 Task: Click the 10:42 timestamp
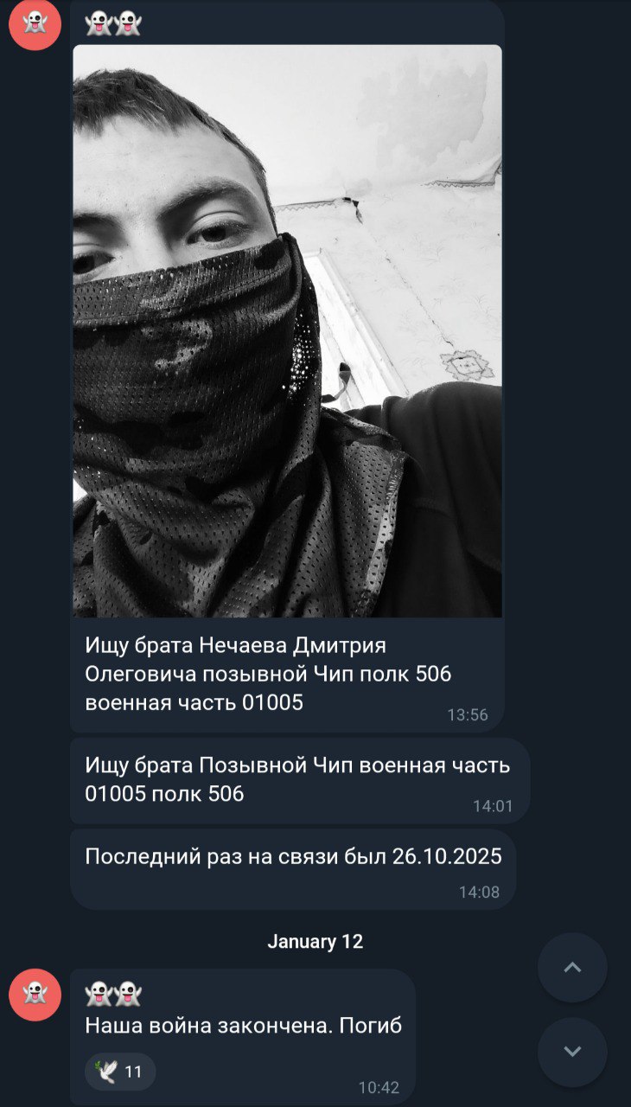tap(379, 1088)
